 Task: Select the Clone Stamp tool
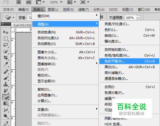(6, 84)
